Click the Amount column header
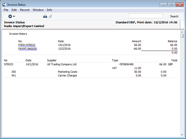186x139 pixels. coord(136,41)
